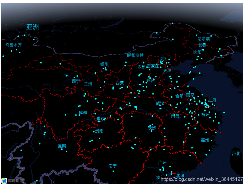This screenshot has height=185, width=246.
Task: Click the 长沙 city label
Action: (x=152, y=128)
